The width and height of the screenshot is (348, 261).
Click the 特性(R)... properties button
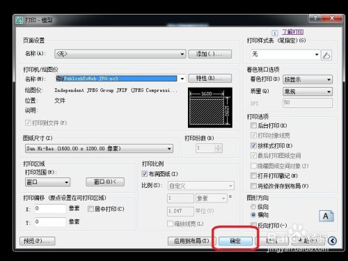tap(209, 78)
